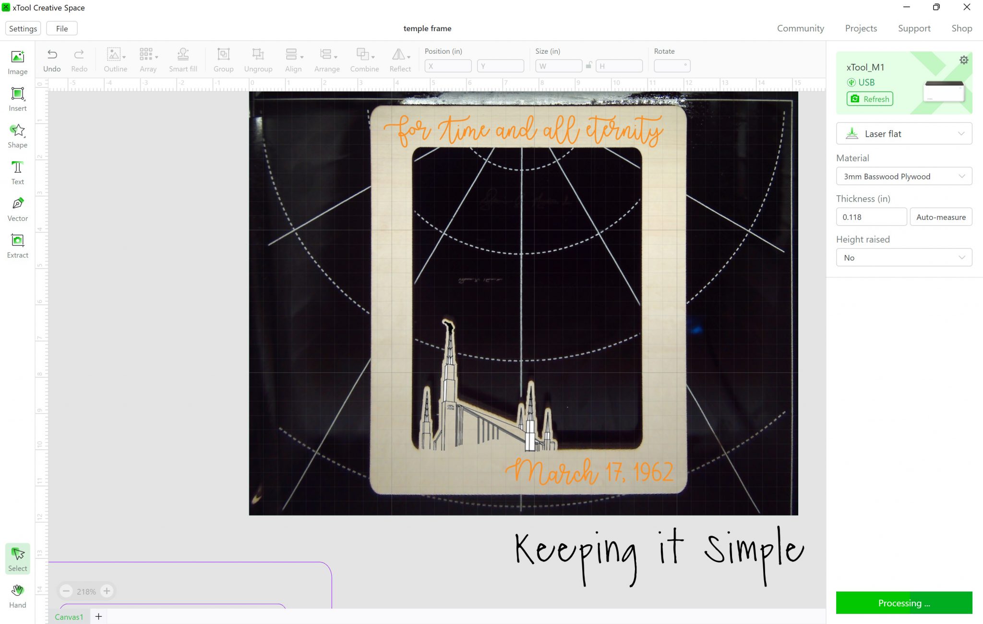Click the Thickness input field
The width and height of the screenshot is (983, 624).
[871, 217]
